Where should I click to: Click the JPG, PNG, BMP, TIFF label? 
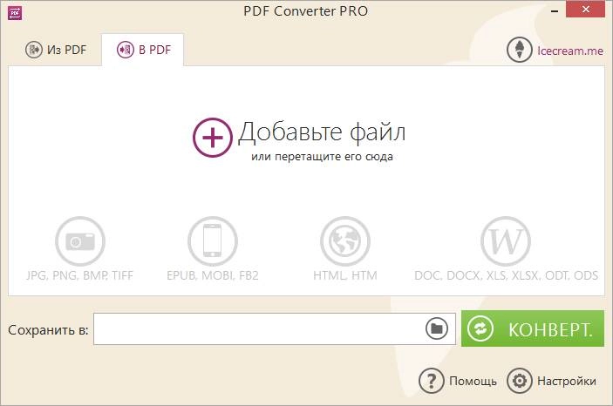pos(79,275)
